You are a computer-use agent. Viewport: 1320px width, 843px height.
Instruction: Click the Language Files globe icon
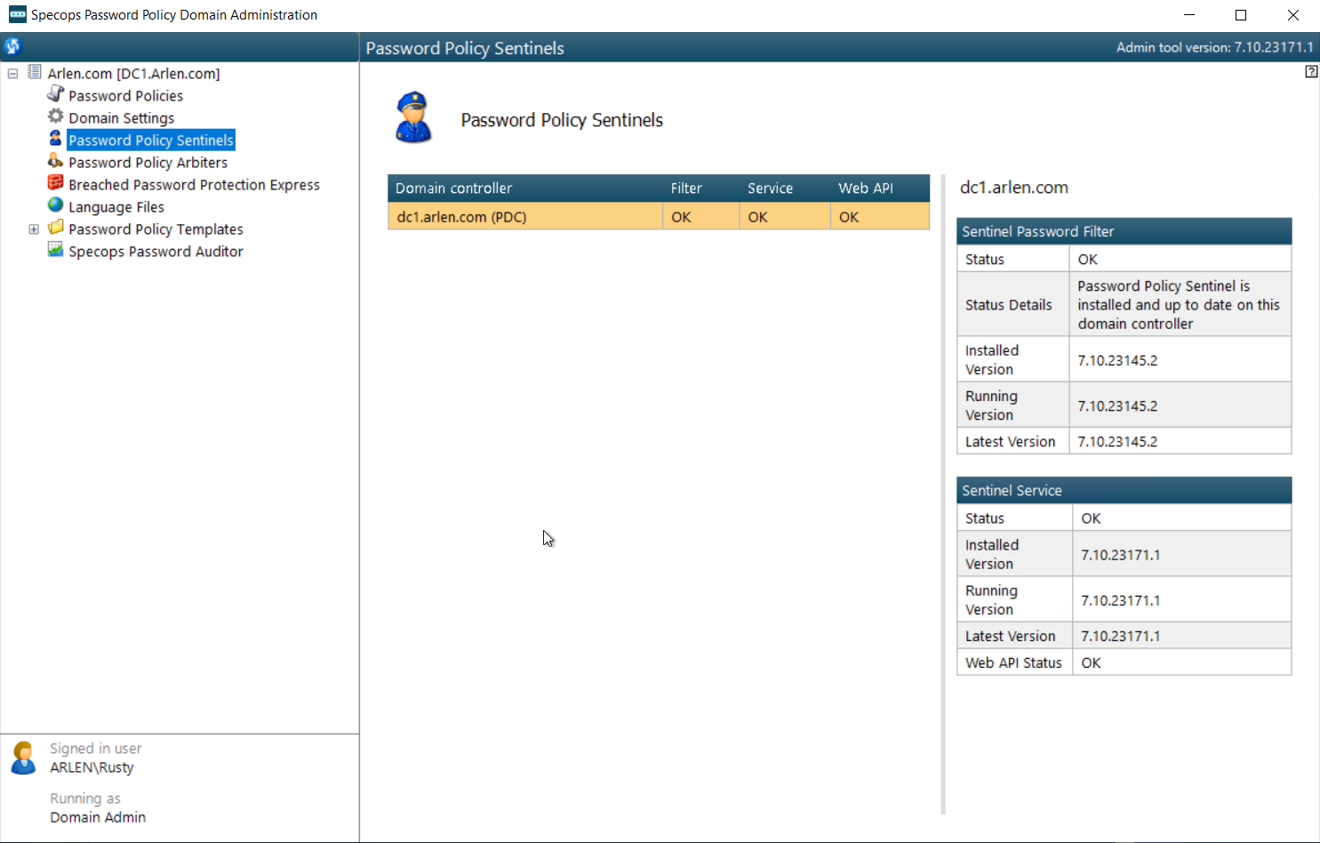55,205
